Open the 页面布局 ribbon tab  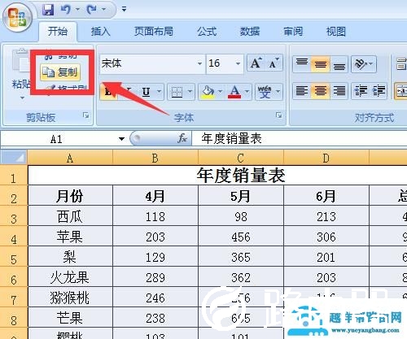pyautogui.click(x=154, y=32)
